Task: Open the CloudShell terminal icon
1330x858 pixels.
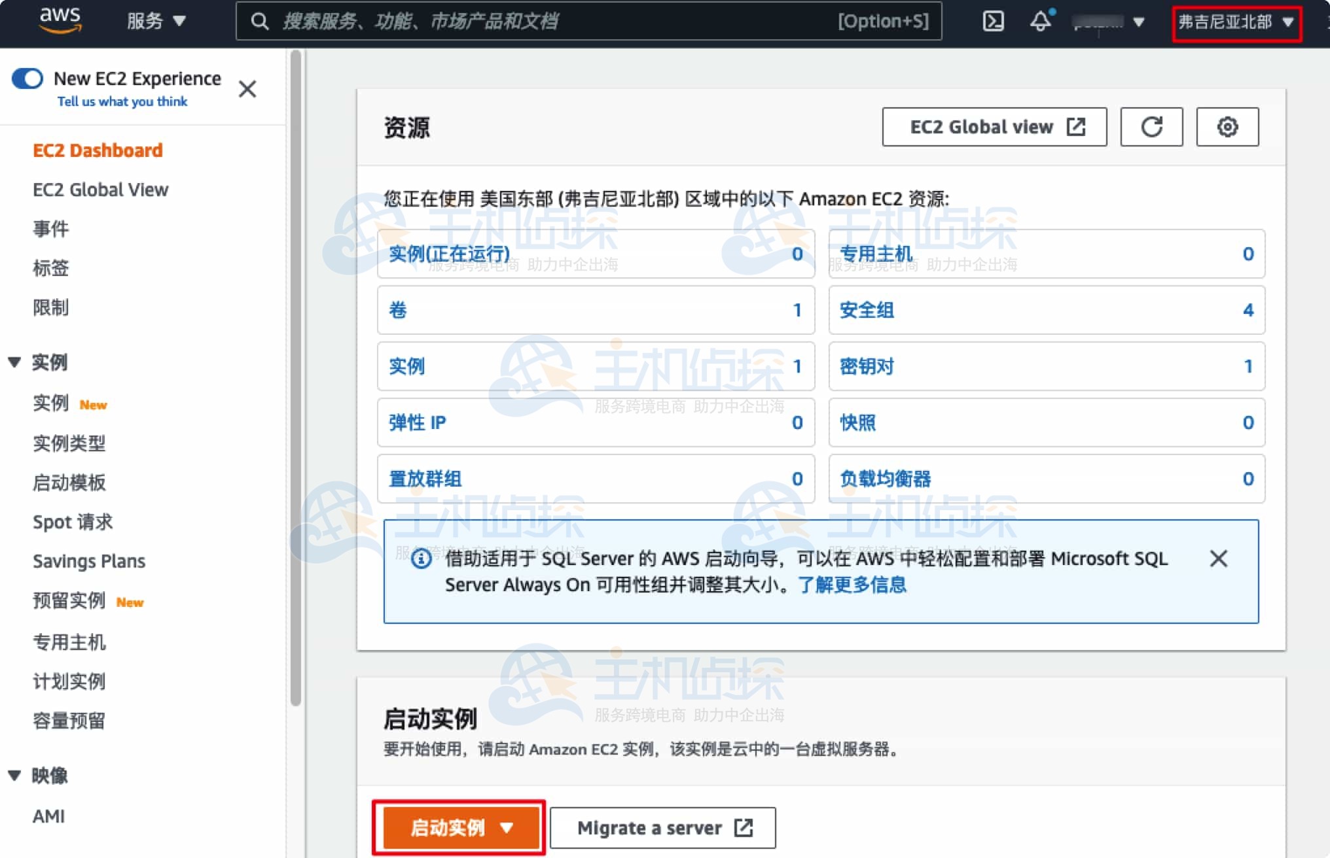Action: click(x=994, y=20)
